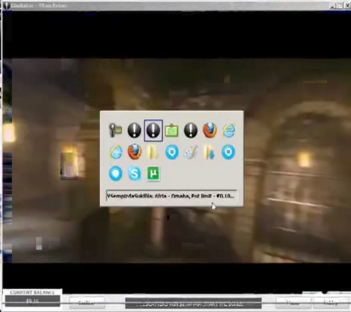Switch to the Skype application icon
Image resolution: width=351 pixels, height=312 pixels.
pos(135,174)
